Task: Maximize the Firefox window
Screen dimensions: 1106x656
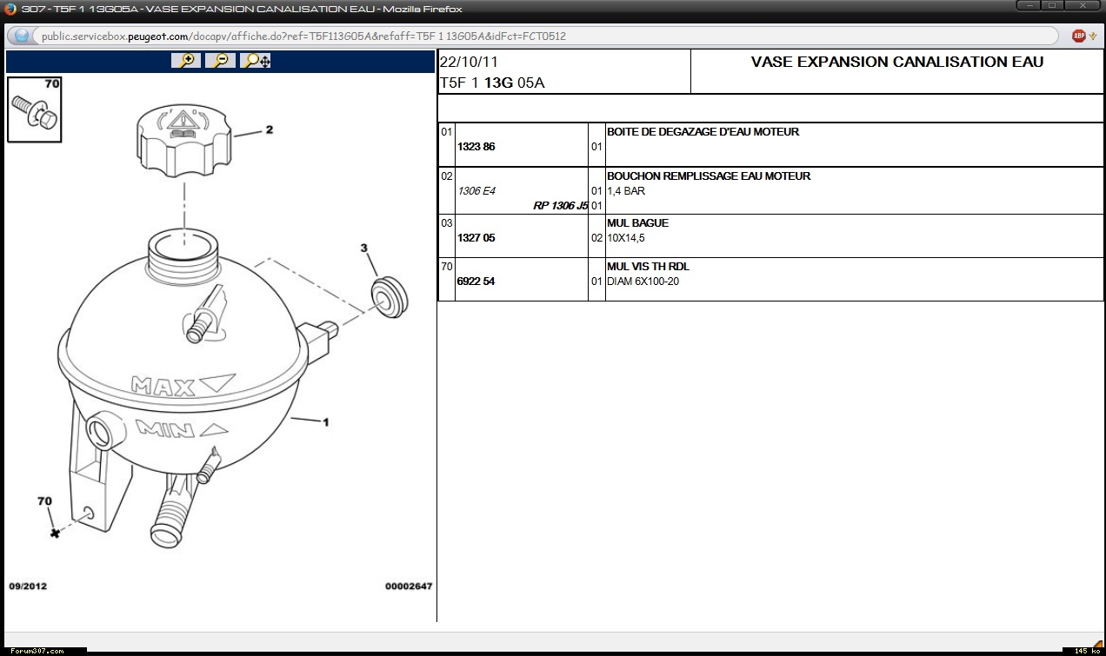Action: [1052, 6]
